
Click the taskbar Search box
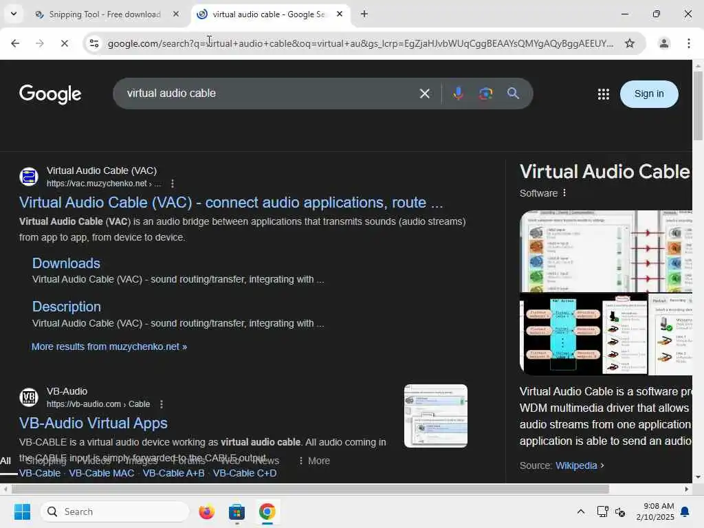click(115, 511)
